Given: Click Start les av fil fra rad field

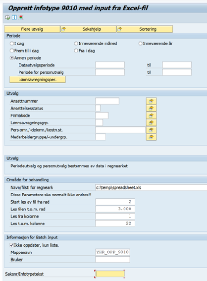Looking at the screenshot, I should pos(115,202).
